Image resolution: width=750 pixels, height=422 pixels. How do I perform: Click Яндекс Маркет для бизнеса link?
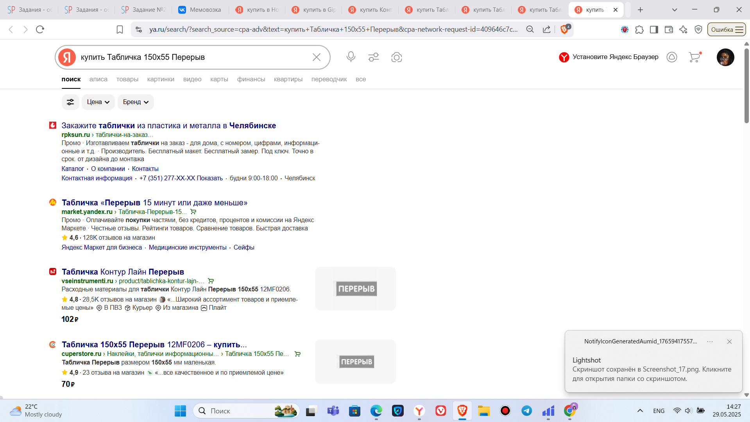coord(102,247)
